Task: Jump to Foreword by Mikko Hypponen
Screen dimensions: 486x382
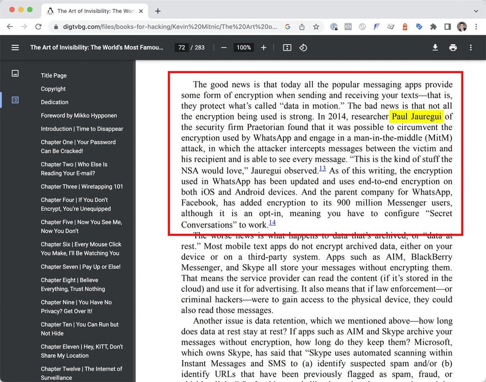Action: pyautogui.click(x=79, y=116)
